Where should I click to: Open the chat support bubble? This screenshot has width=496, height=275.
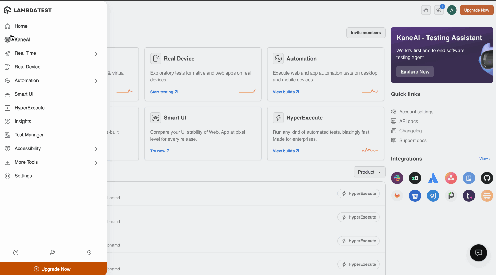[x=478, y=253]
